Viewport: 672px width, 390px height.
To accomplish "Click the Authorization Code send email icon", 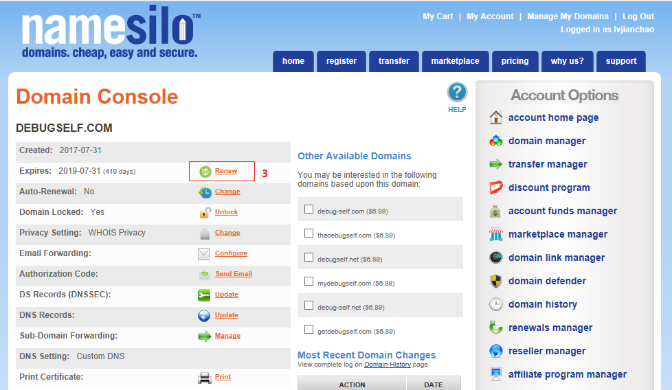I will click(205, 275).
